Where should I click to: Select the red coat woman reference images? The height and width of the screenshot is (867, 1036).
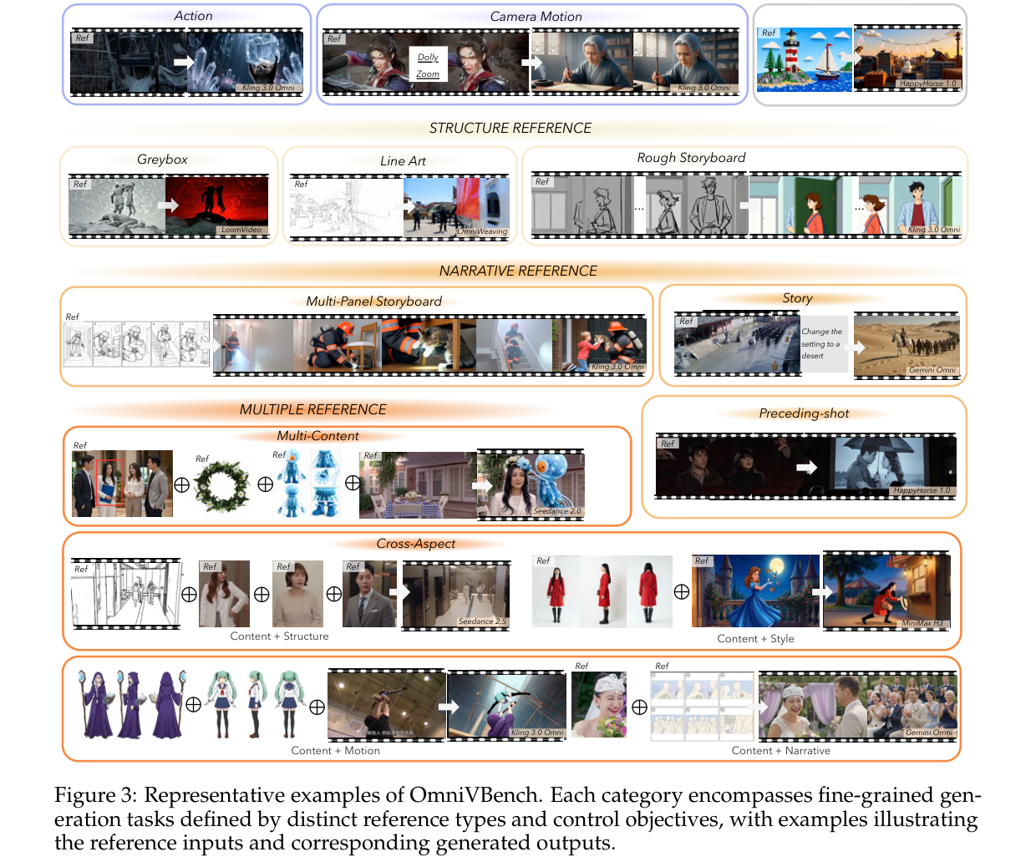[602, 591]
